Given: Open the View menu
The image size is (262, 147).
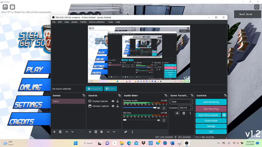Looking at the screenshot, I should point(66,22).
